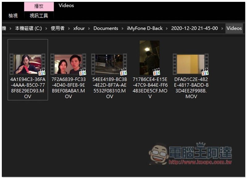Image resolution: width=247 pixels, height=179 pixels.
Task: Go to 2020-12-20 21-45-00 breadcrumb folder
Action: pos(195,28)
